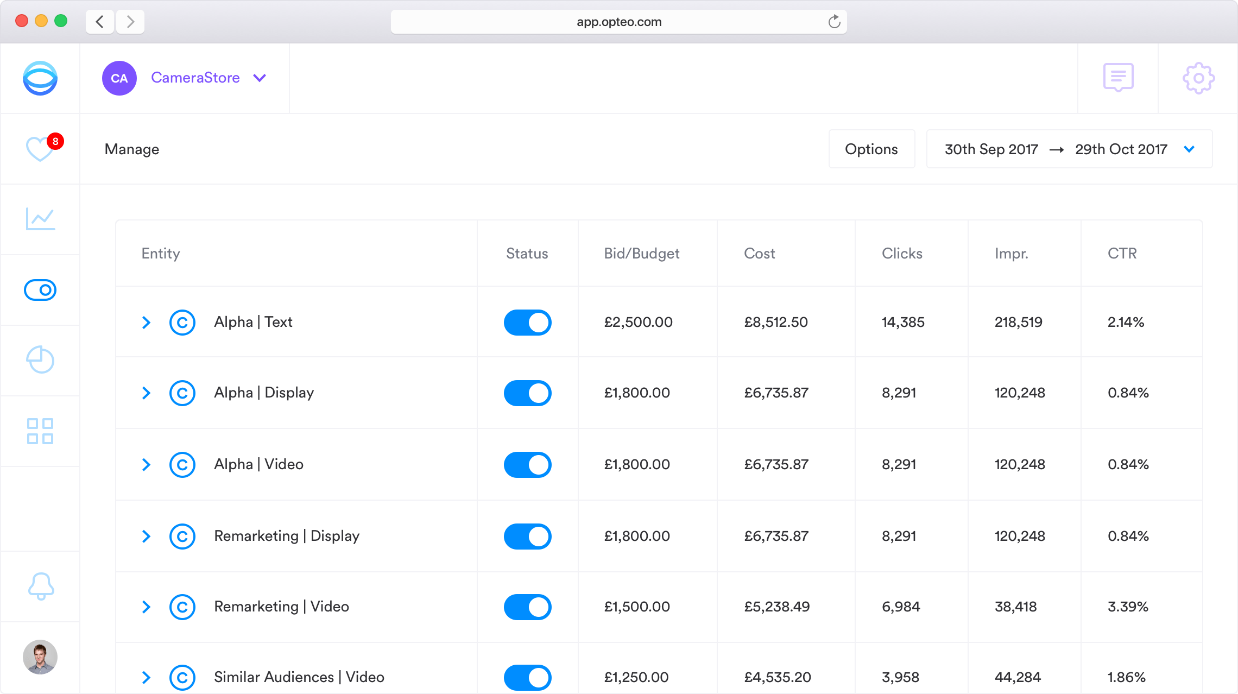Image resolution: width=1238 pixels, height=694 pixels.
Task: Open the user profile avatar photo
Action: (x=40, y=657)
